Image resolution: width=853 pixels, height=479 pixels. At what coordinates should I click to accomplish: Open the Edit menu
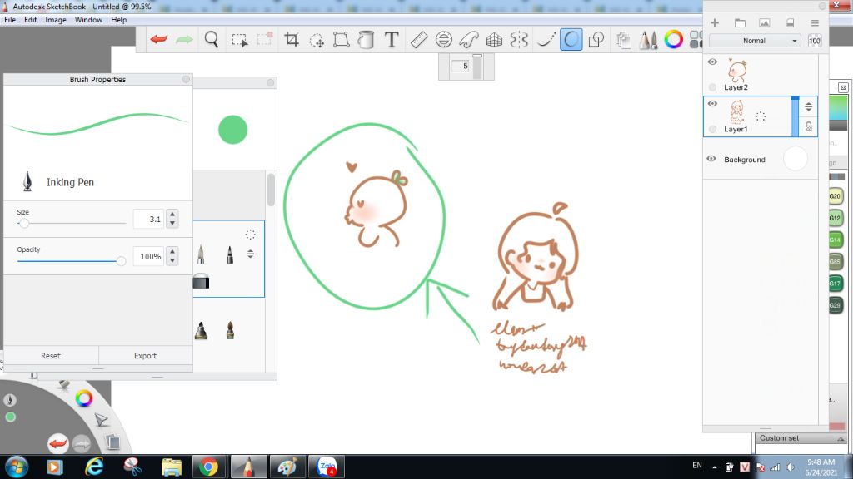click(x=31, y=20)
